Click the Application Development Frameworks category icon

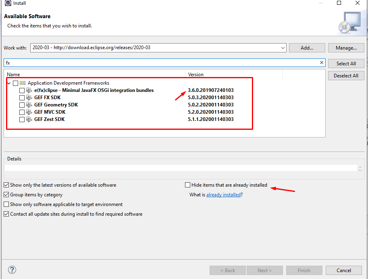tap(23, 83)
